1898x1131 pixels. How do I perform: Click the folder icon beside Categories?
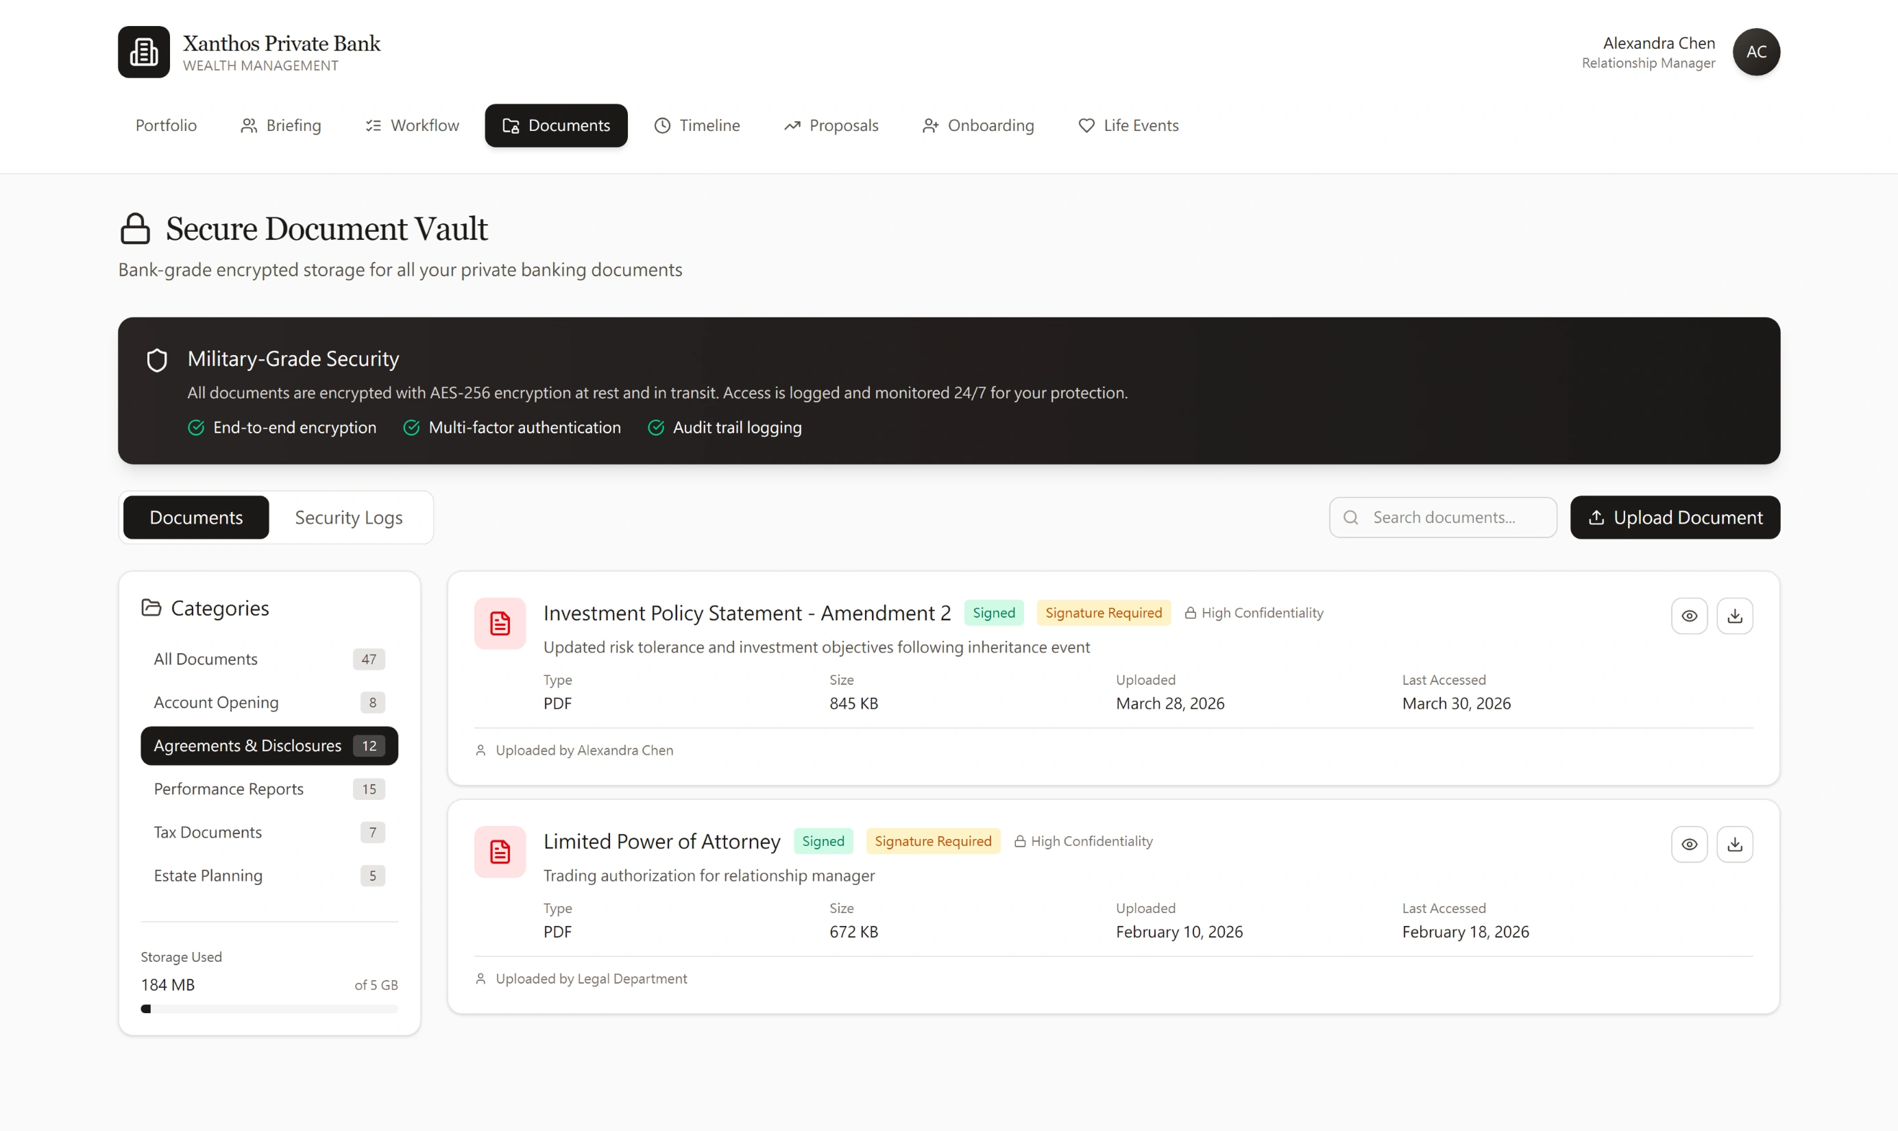point(150,607)
